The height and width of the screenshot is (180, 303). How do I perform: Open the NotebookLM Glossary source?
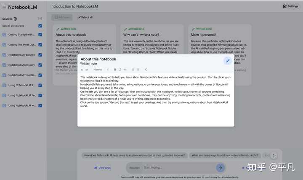coord(21,65)
